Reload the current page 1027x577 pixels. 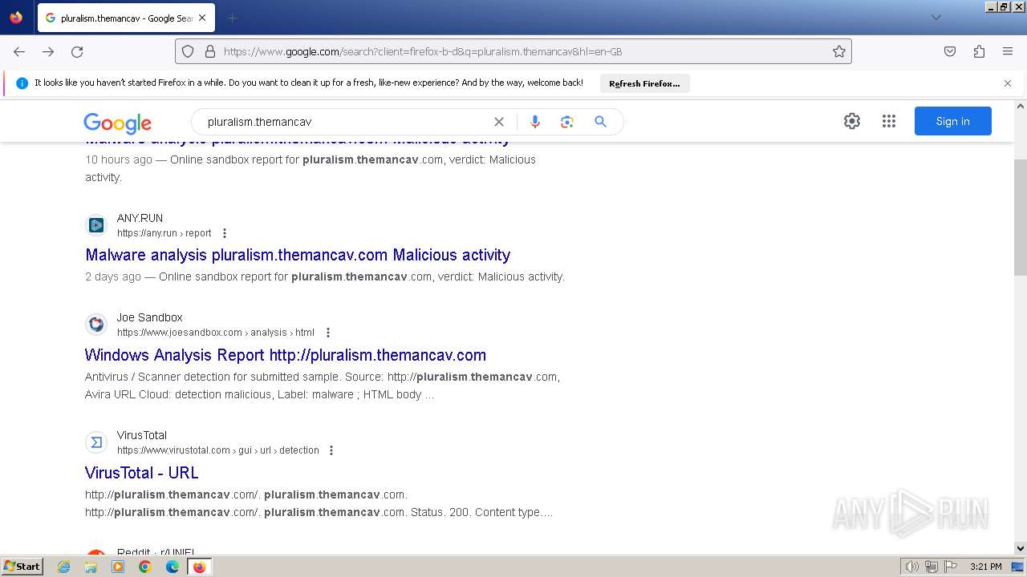77,51
